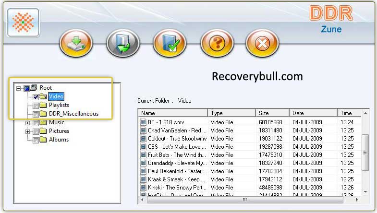This screenshot has height=213, width=377.
Task: Click the vertical scrollbar thumb
Action: (365, 153)
